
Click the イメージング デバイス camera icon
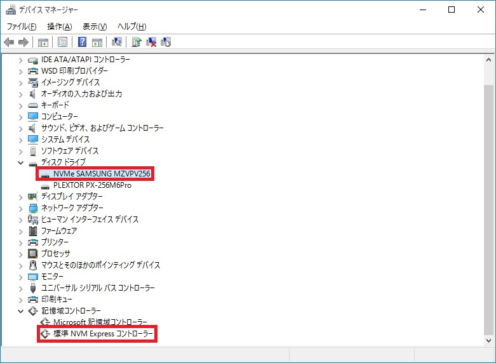[x=33, y=82]
